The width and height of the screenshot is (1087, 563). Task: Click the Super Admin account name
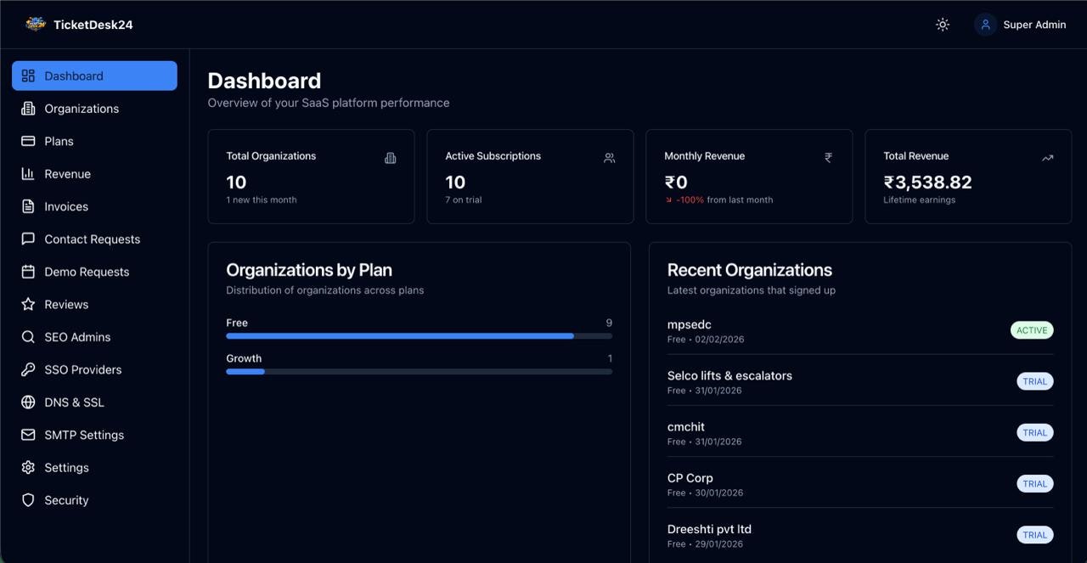click(x=1034, y=25)
